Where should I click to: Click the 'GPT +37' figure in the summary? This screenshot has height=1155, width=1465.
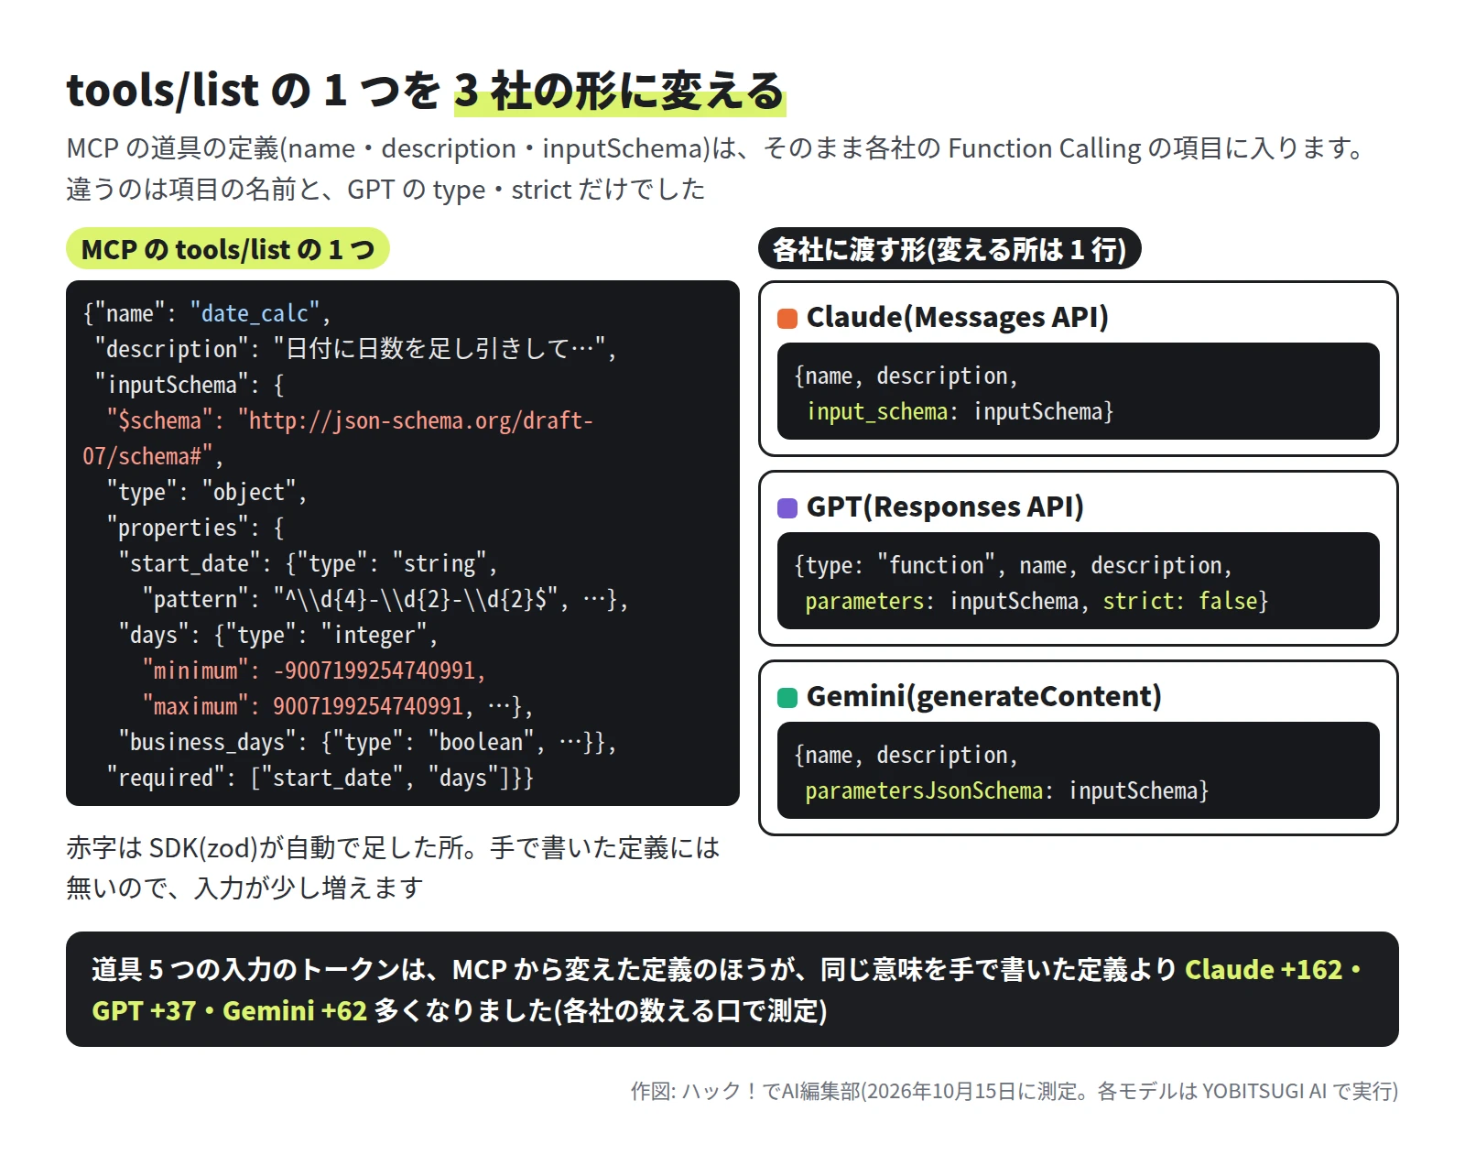point(144,1010)
